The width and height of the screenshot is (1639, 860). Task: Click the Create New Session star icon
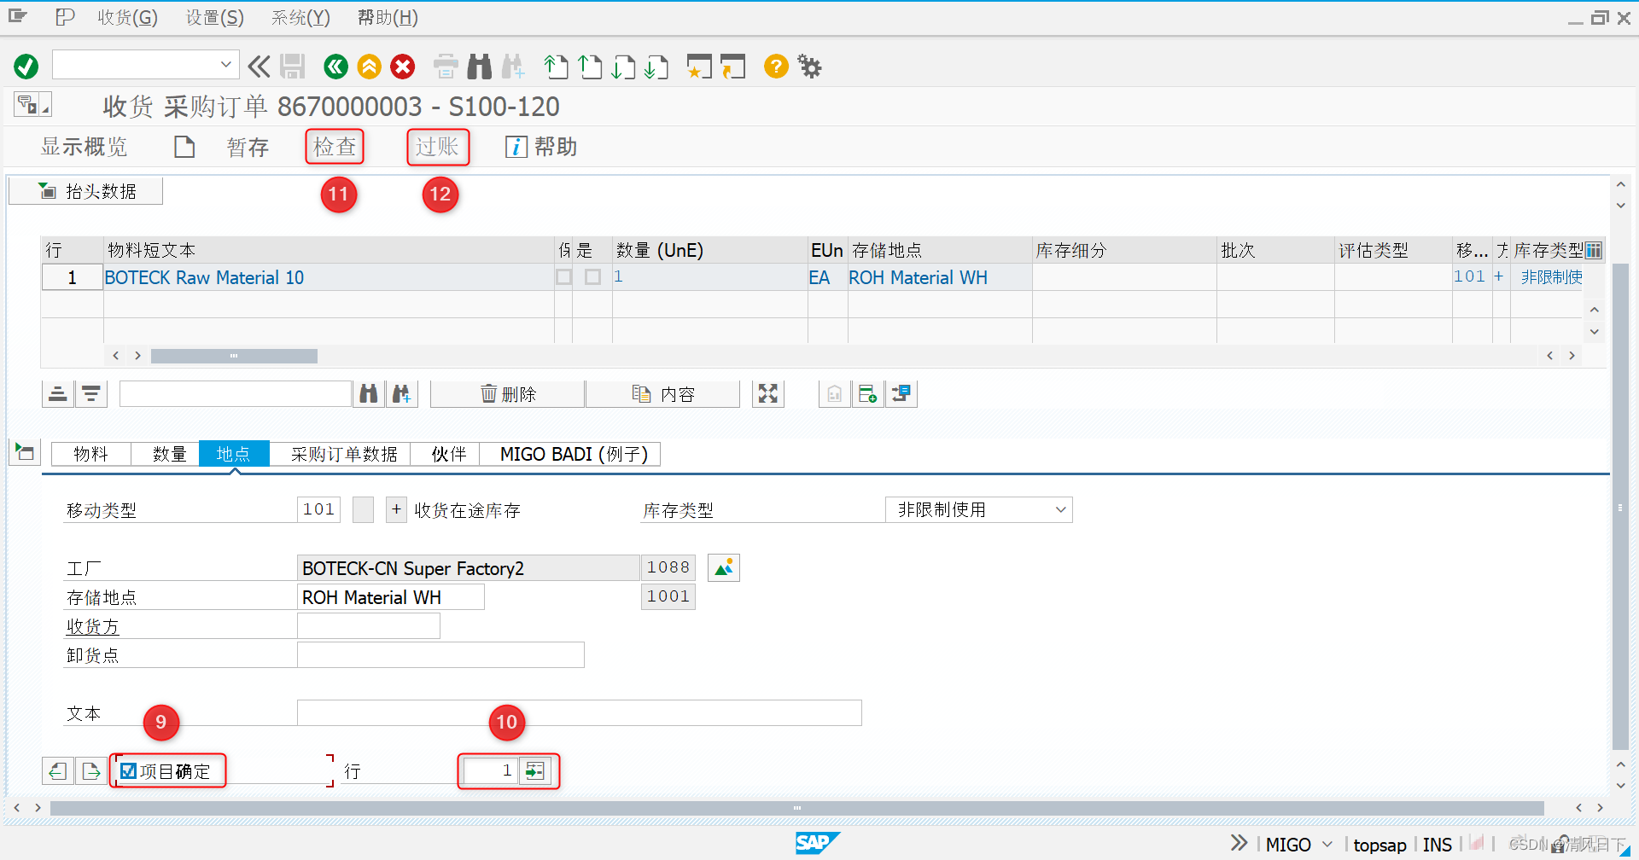[699, 66]
